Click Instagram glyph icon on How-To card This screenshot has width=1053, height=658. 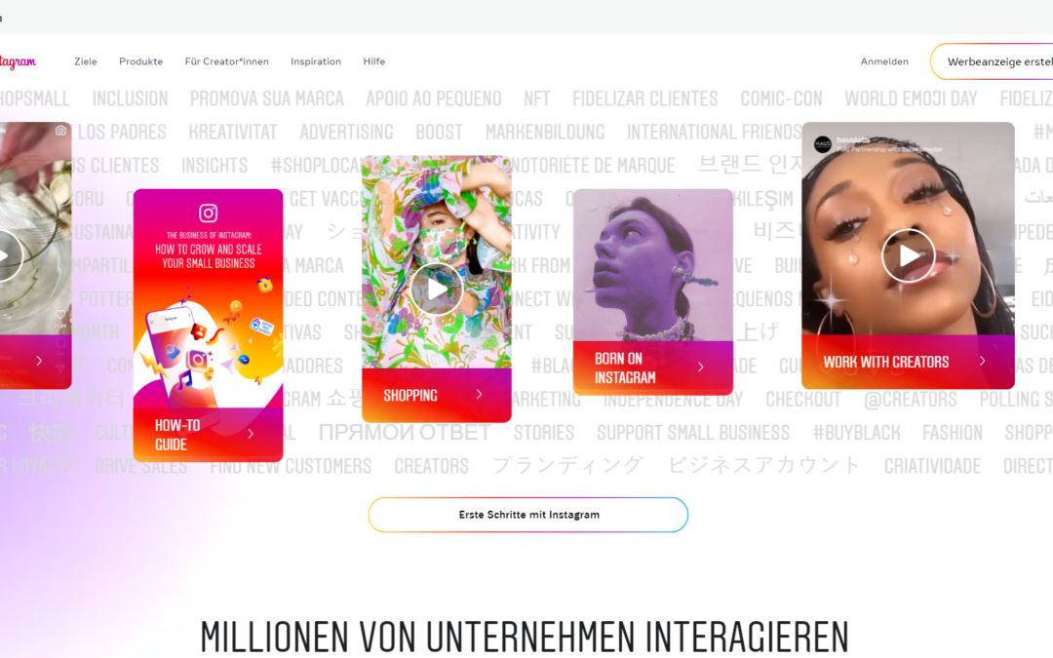(x=209, y=213)
